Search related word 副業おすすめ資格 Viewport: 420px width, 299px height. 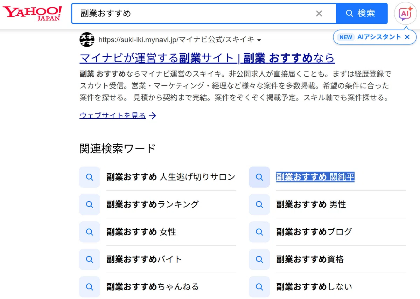310,259
